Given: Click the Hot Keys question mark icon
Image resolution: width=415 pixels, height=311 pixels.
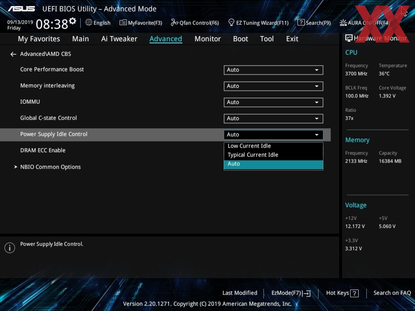Looking at the screenshot, I should [x=354, y=293].
